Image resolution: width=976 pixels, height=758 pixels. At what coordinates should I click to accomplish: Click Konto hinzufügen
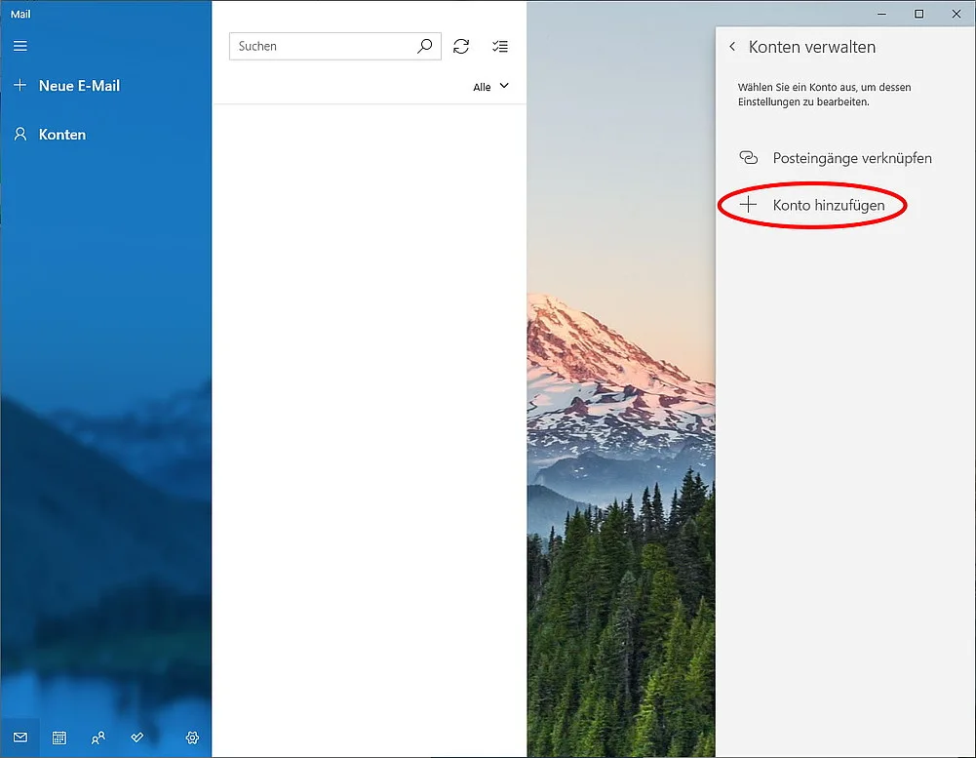click(827, 206)
